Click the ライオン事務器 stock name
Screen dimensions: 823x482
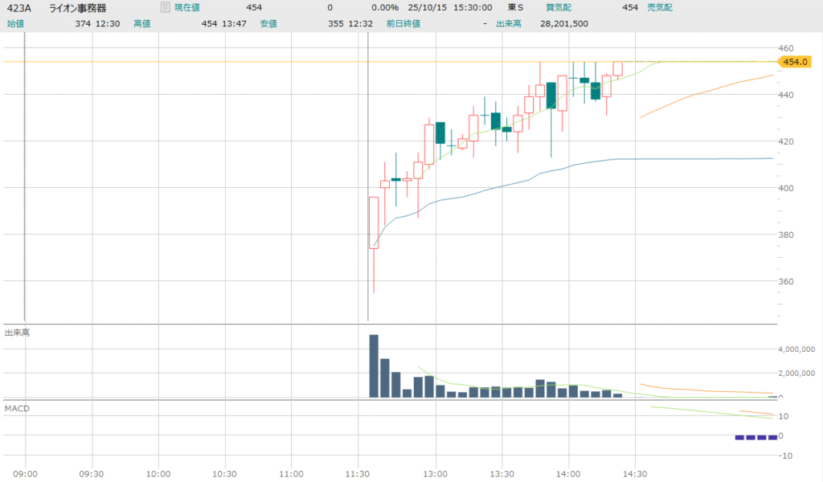82,8
